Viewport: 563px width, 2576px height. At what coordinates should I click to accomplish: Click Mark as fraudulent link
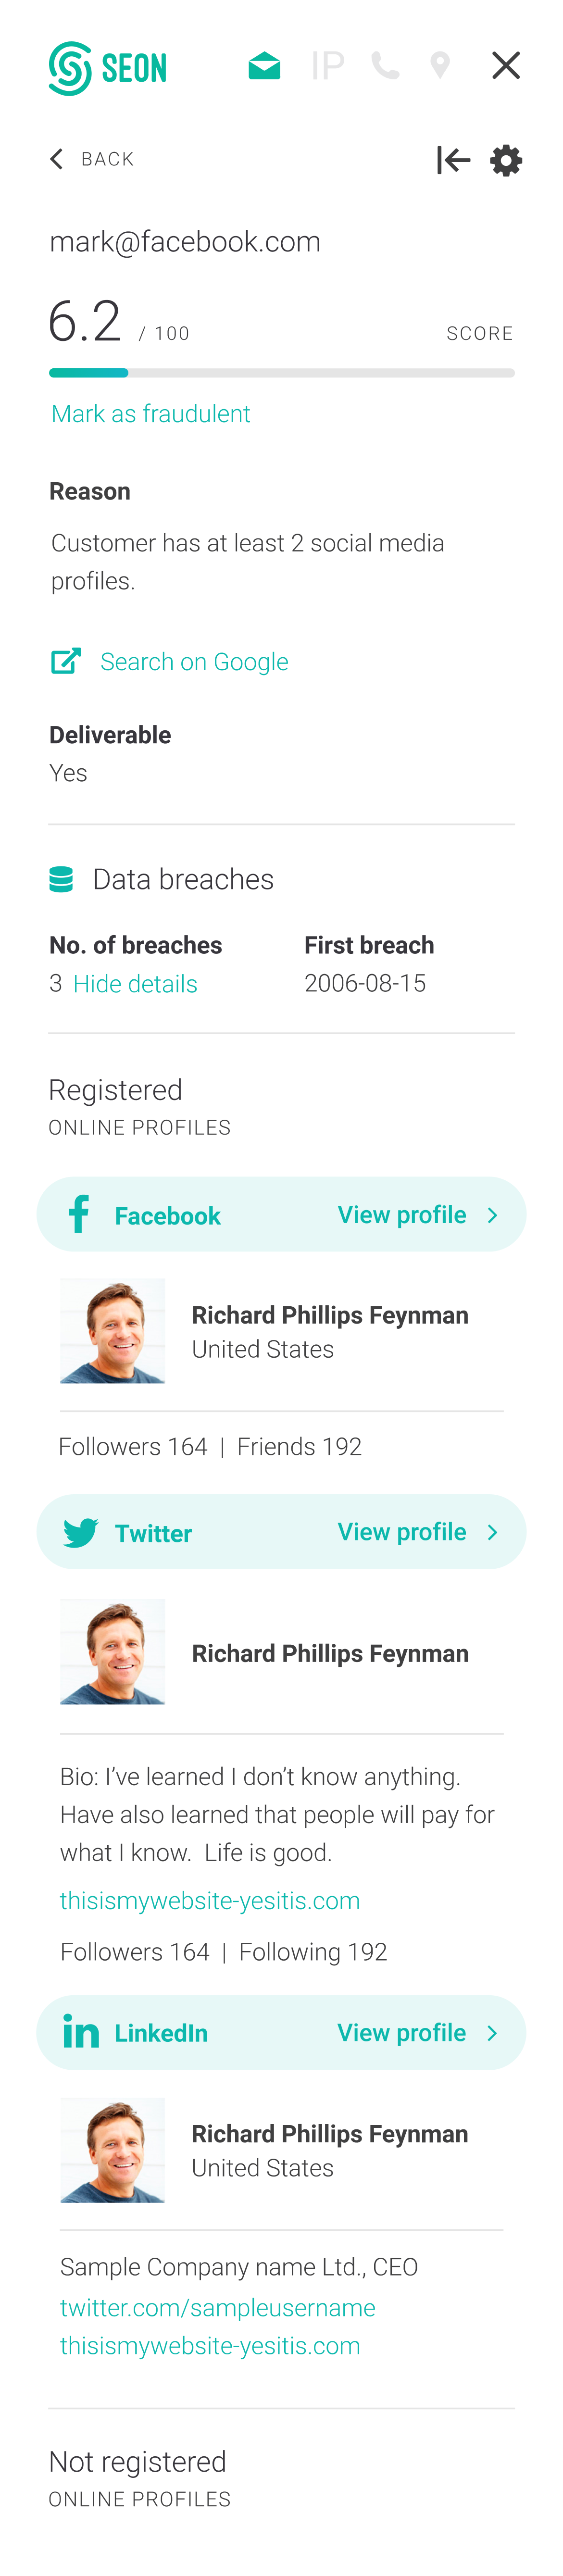coord(151,414)
